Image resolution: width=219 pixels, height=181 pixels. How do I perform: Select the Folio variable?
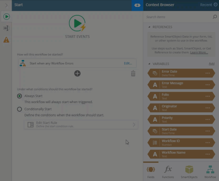click(x=181, y=96)
